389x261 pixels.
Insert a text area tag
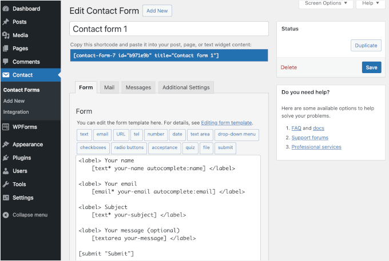(x=200, y=134)
